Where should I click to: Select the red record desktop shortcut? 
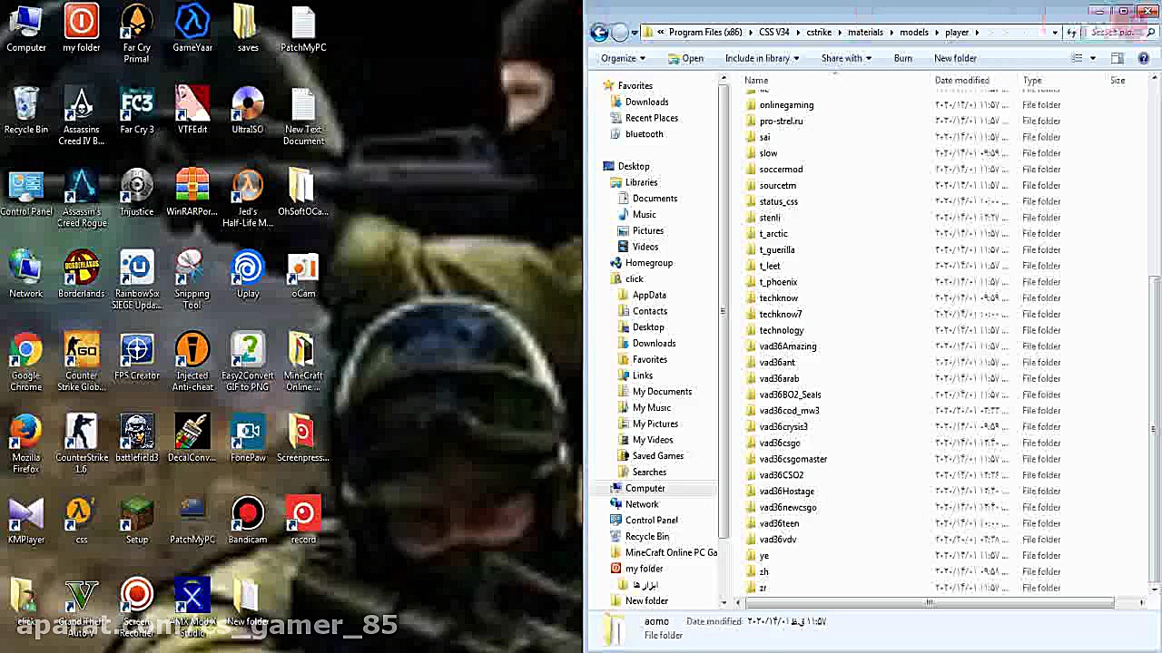[303, 521]
